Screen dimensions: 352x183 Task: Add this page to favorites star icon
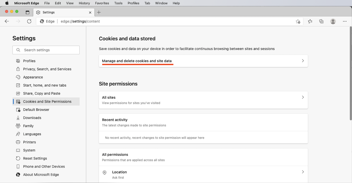(298, 21)
